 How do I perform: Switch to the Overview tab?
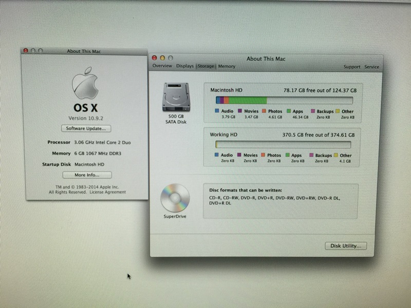click(x=162, y=66)
